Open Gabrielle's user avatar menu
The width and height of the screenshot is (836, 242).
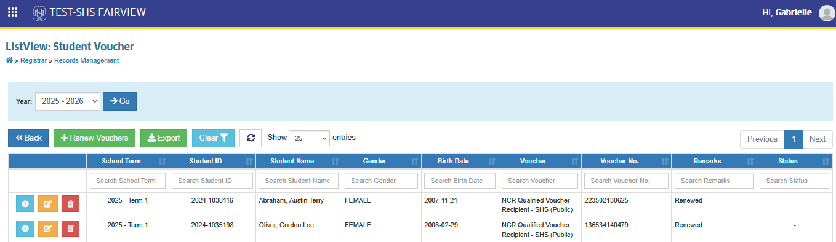[x=826, y=13]
